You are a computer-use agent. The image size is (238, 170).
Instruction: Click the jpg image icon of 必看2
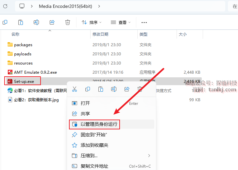click(x=10, y=100)
